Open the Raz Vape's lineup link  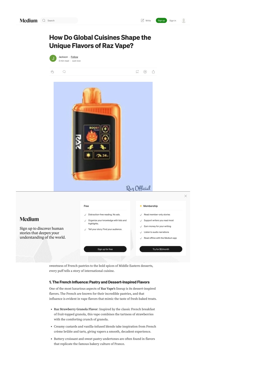(108, 289)
